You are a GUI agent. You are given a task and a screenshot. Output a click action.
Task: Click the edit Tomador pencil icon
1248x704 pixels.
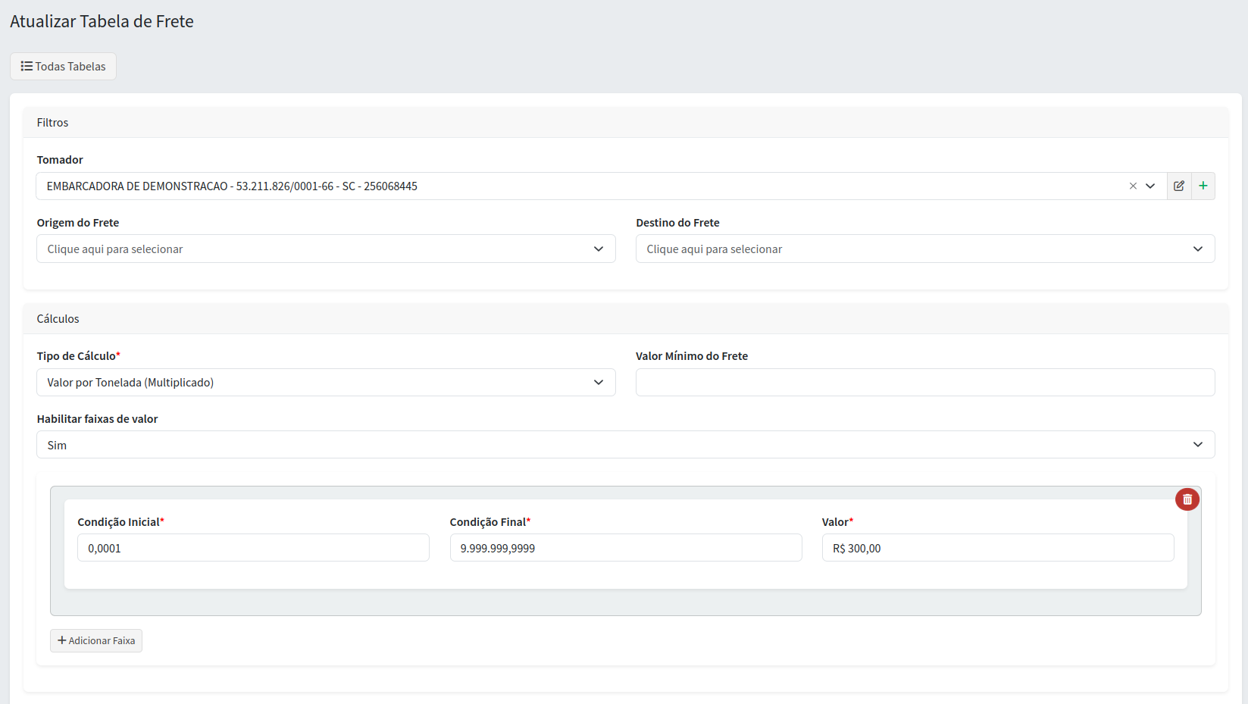(x=1179, y=186)
